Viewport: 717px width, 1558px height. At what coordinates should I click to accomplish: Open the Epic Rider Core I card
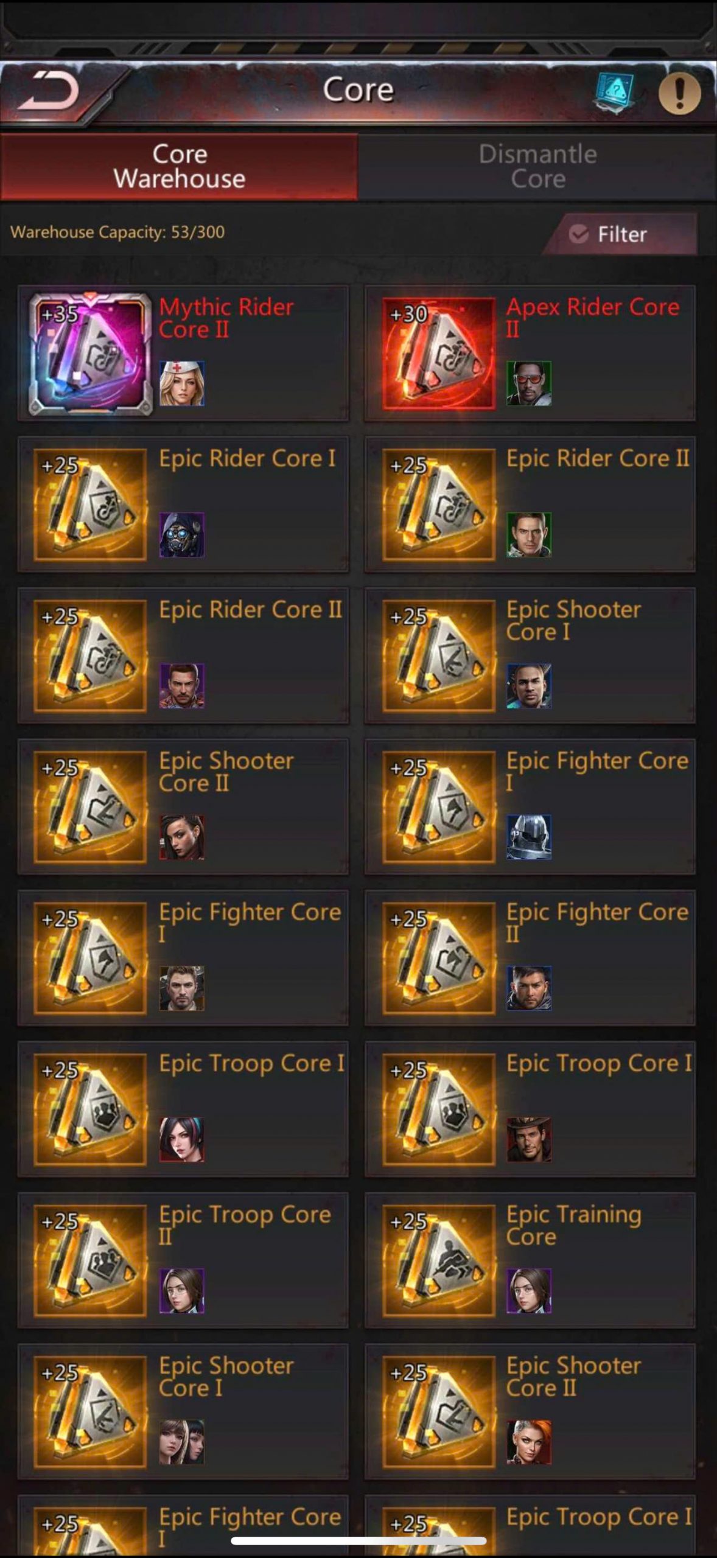(183, 505)
